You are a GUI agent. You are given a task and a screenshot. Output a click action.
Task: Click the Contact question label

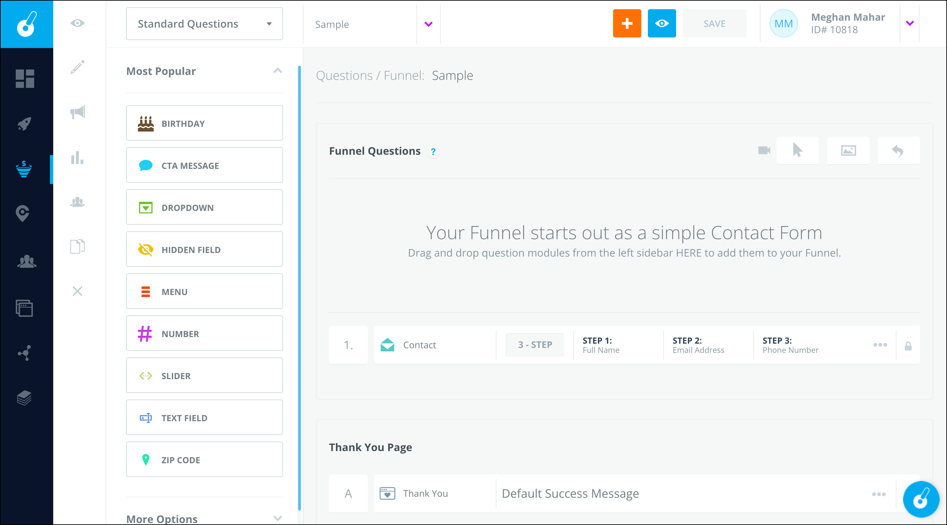[419, 345]
